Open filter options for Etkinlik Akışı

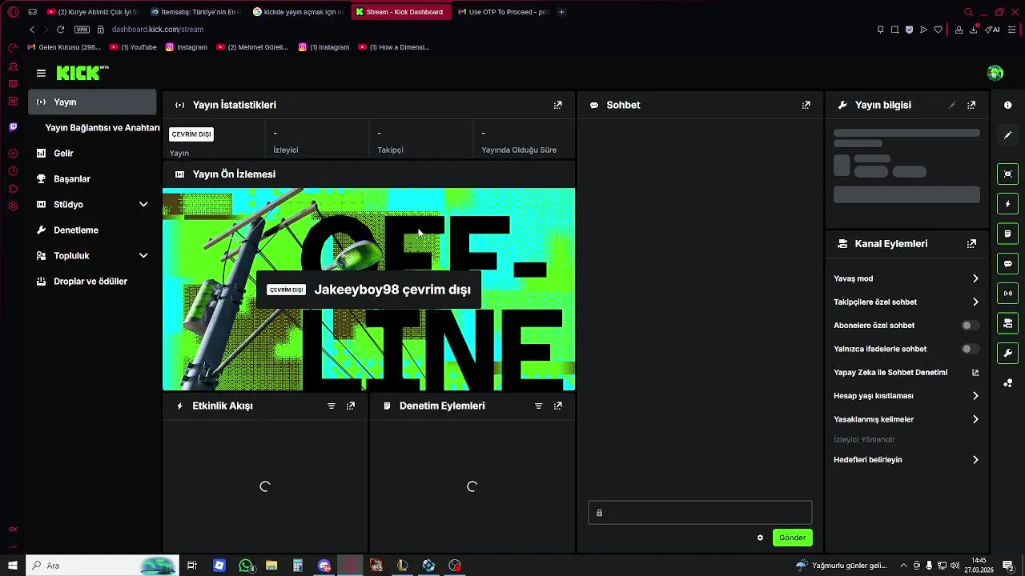332,406
